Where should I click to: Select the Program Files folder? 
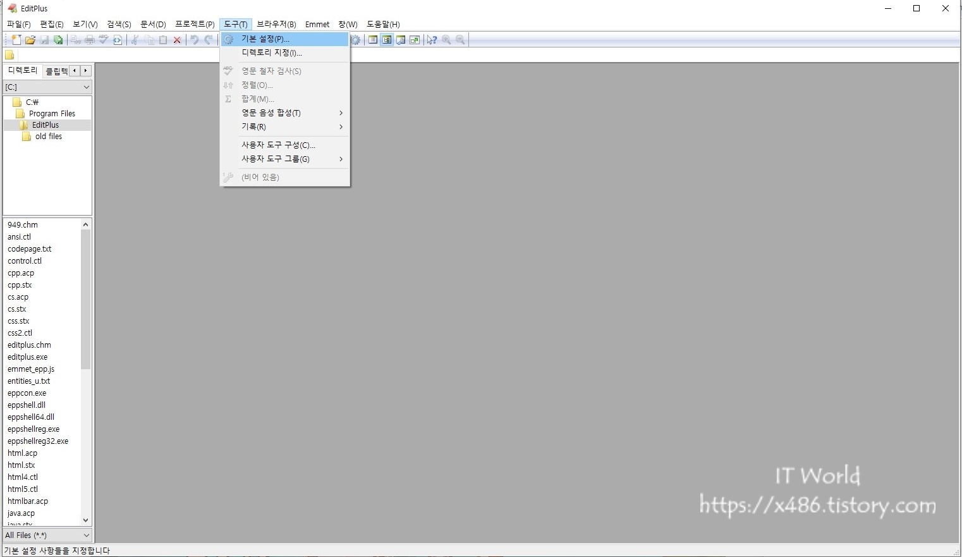[52, 114]
